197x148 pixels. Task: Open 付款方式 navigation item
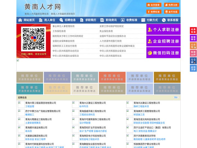(152, 20)
